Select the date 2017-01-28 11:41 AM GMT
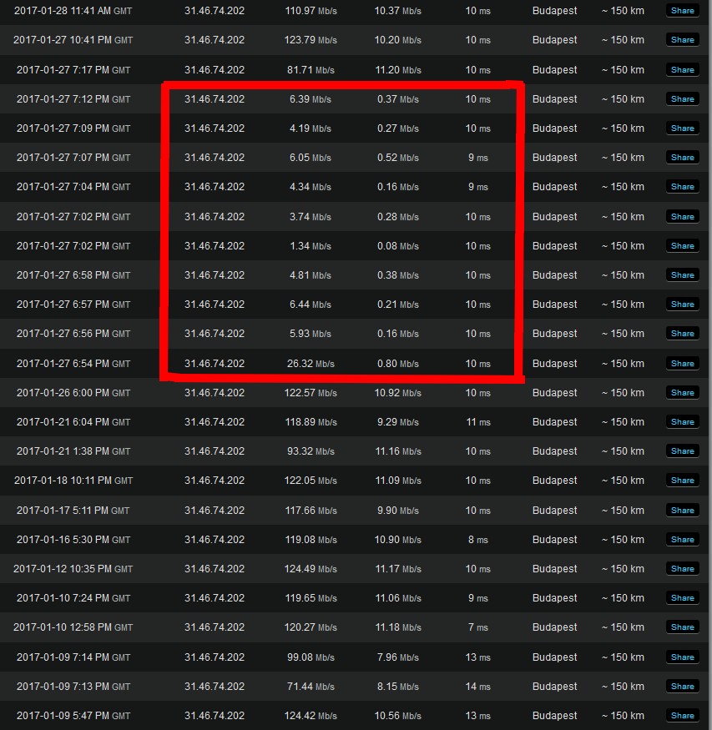Image resolution: width=712 pixels, height=730 pixels. pos(73,11)
